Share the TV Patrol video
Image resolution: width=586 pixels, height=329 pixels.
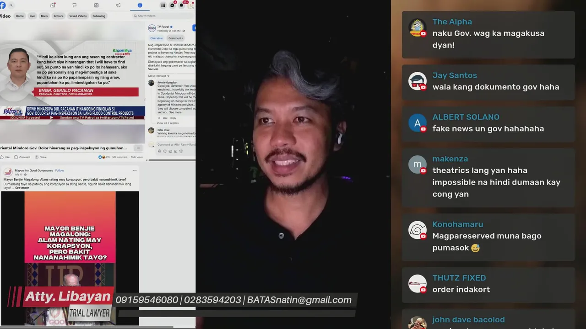tap(41, 157)
